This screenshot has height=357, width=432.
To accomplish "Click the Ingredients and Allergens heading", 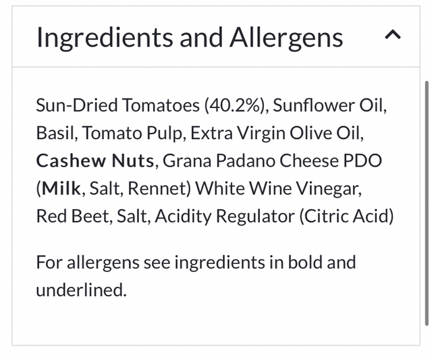I will click(190, 37).
